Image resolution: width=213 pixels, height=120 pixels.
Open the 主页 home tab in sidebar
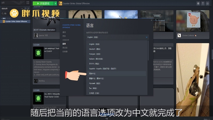pos(3,3)
